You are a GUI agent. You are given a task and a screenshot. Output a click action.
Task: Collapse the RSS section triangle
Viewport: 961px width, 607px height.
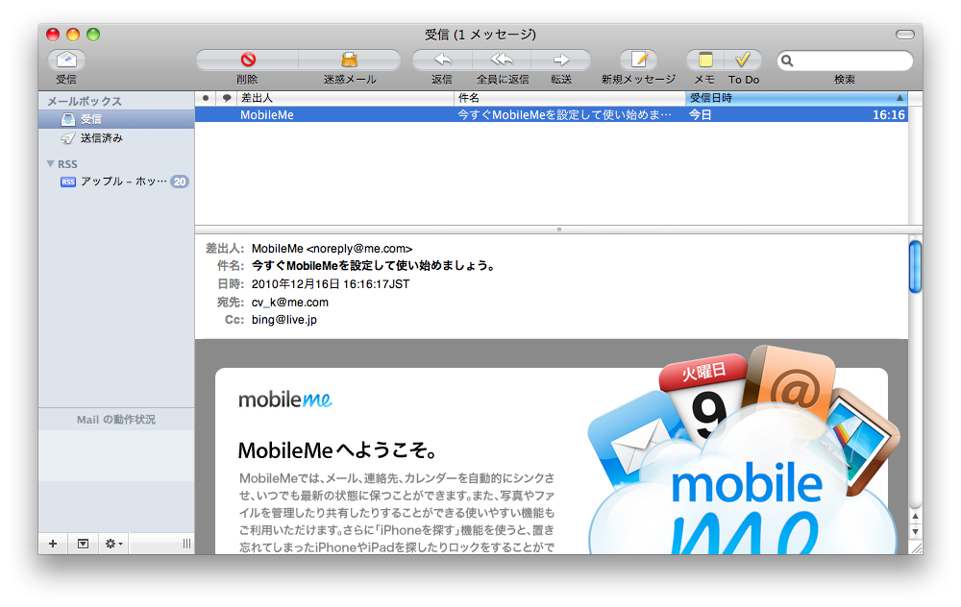click(50, 163)
